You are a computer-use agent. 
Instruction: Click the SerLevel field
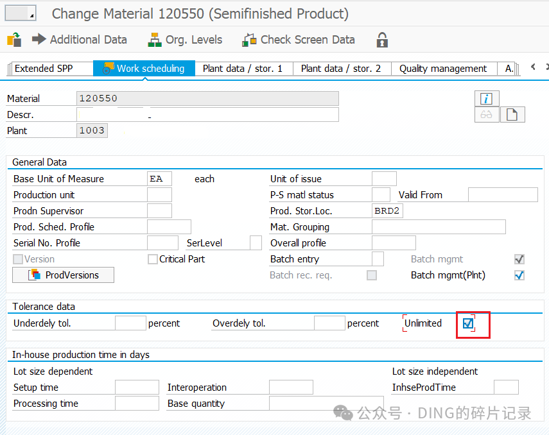coord(256,243)
